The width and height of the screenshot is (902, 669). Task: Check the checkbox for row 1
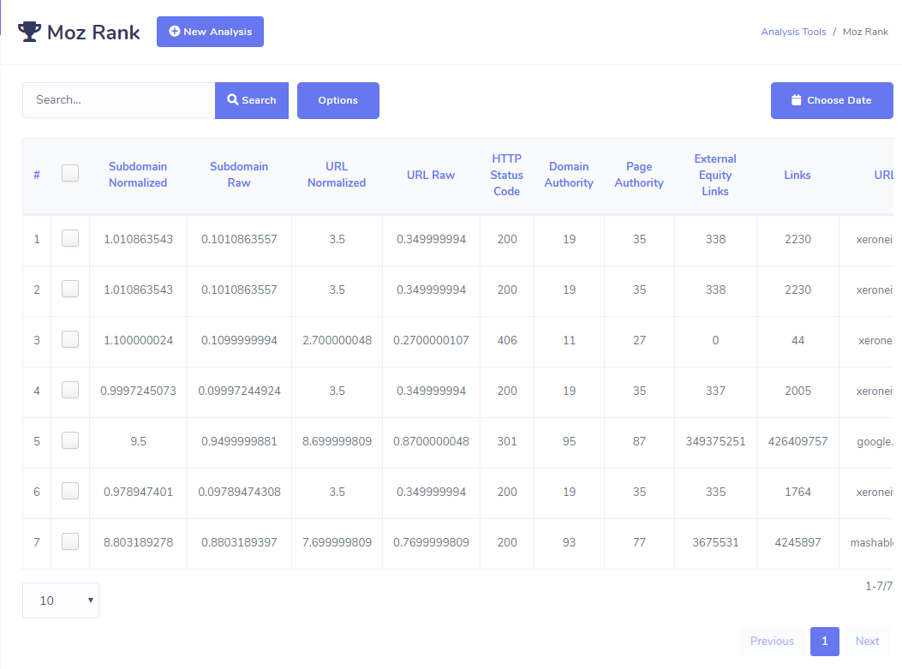(x=70, y=239)
